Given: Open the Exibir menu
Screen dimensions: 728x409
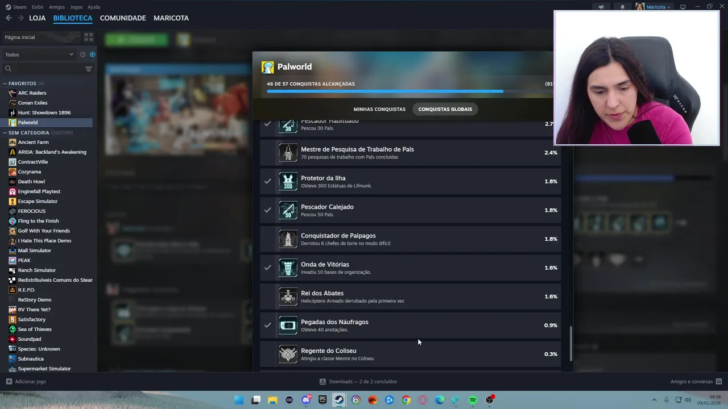Looking at the screenshot, I should (38, 7).
